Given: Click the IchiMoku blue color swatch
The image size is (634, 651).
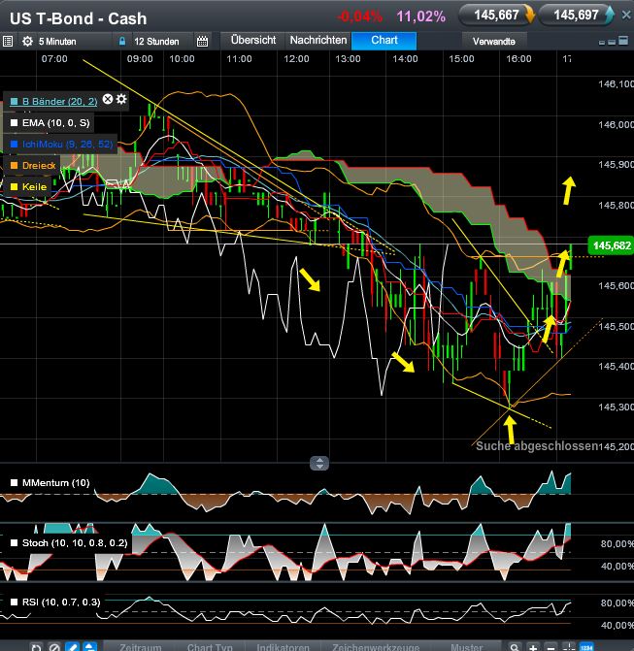Looking at the screenshot, I should (13, 144).
